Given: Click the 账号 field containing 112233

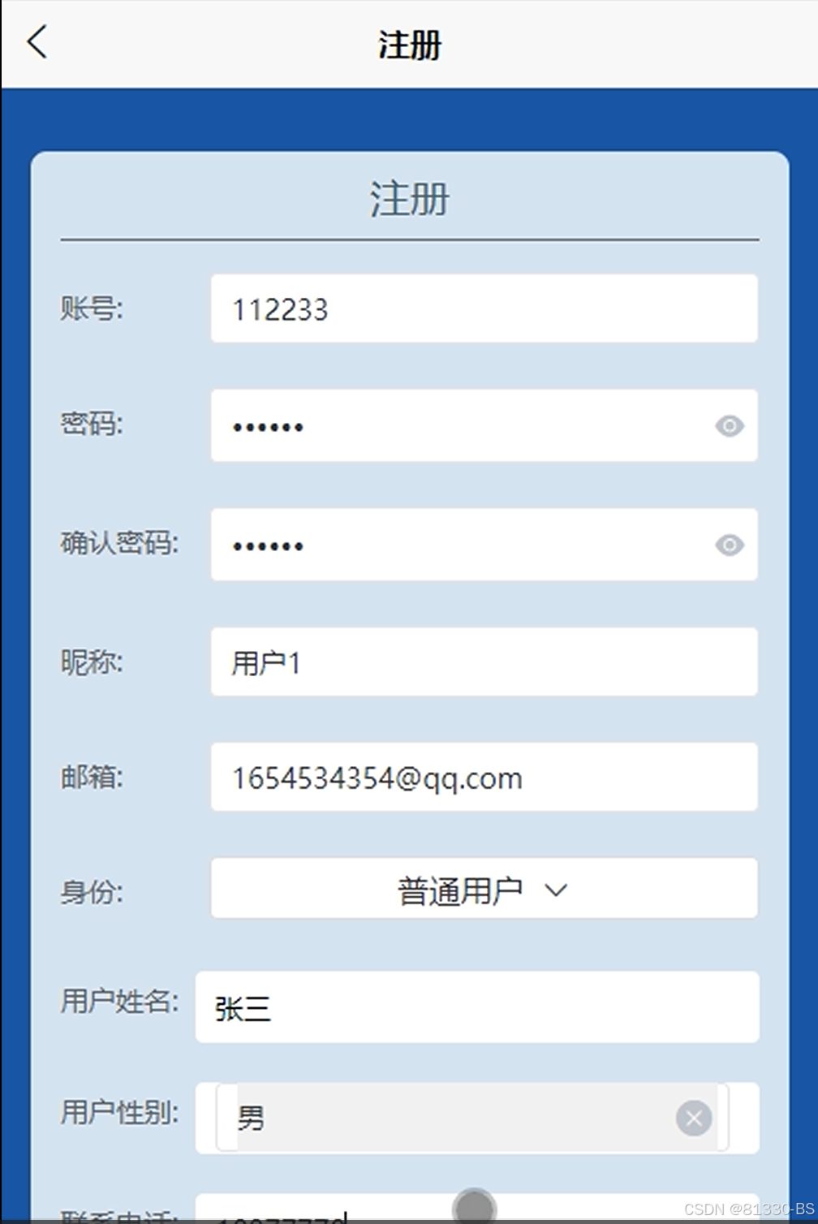Looking at the screenshot, I should tap(484, 308).
